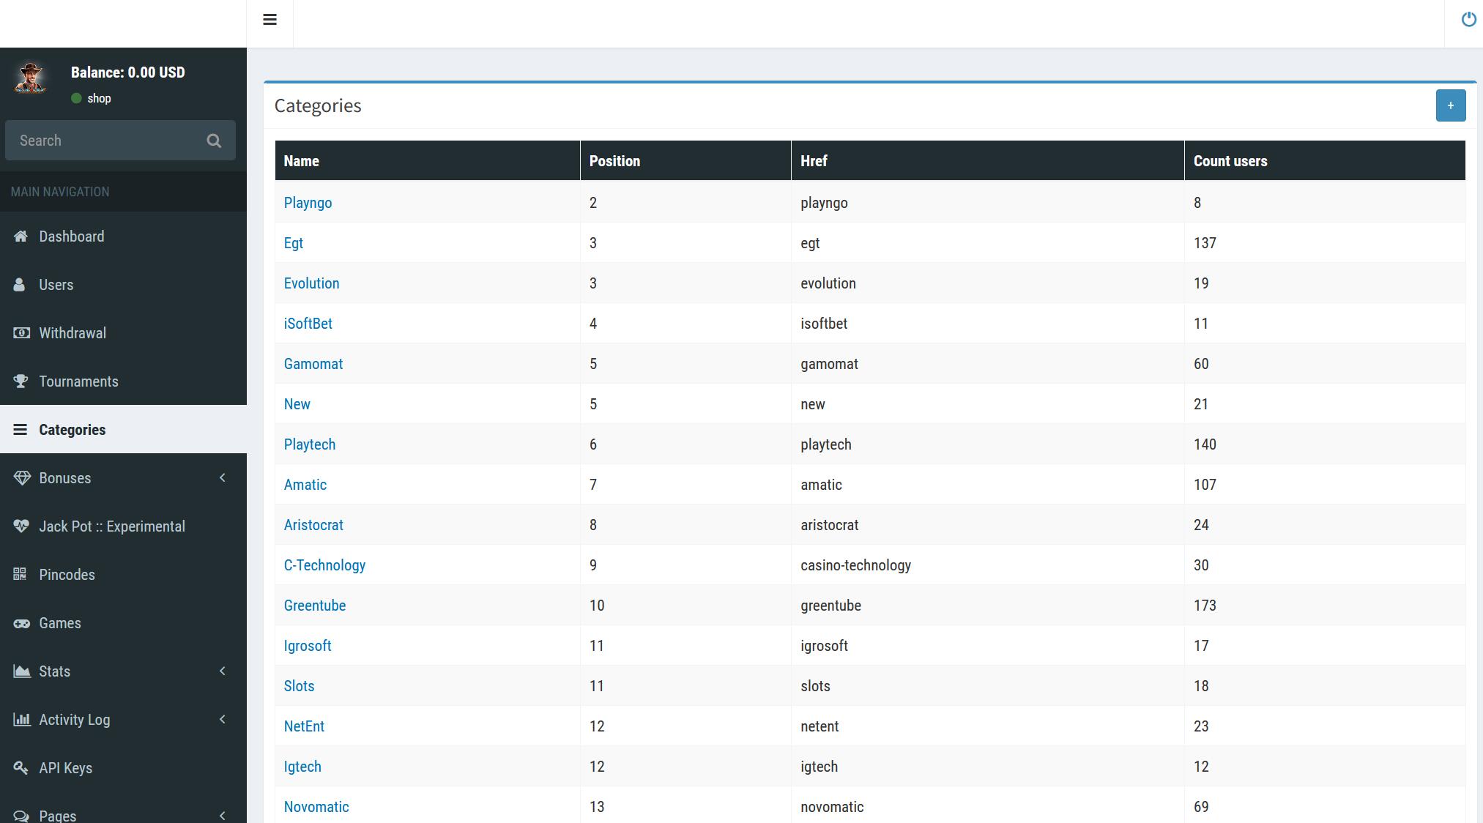This screenshot has width=1483, height=823.
Task: Click the Games gamepad icon
Action: pyautogui.click(x=22, y=623)
